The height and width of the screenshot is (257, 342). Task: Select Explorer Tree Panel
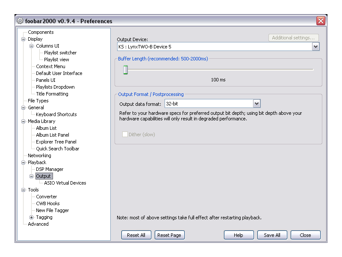pyautogui.click(x=56, y=142)
